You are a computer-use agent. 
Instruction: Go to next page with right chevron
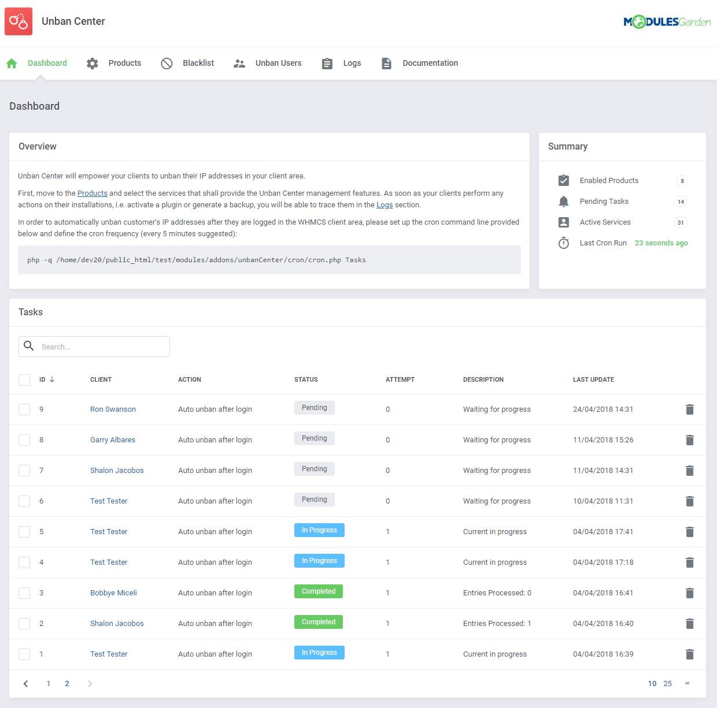coord(90,684)
